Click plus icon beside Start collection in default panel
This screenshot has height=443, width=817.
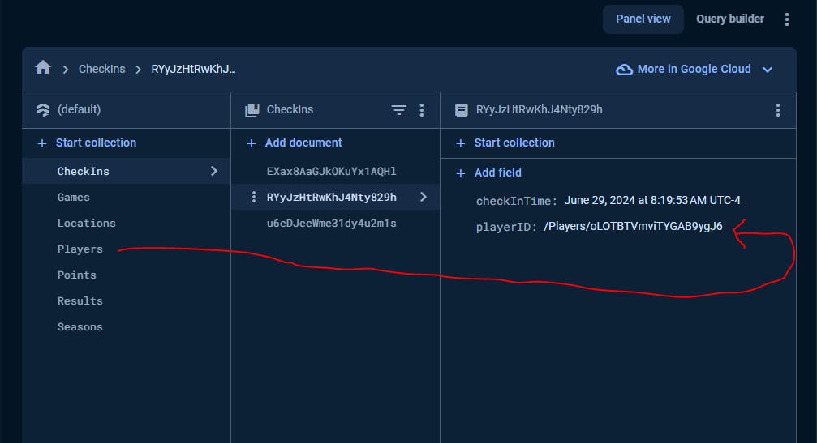[x=42, y=143]
